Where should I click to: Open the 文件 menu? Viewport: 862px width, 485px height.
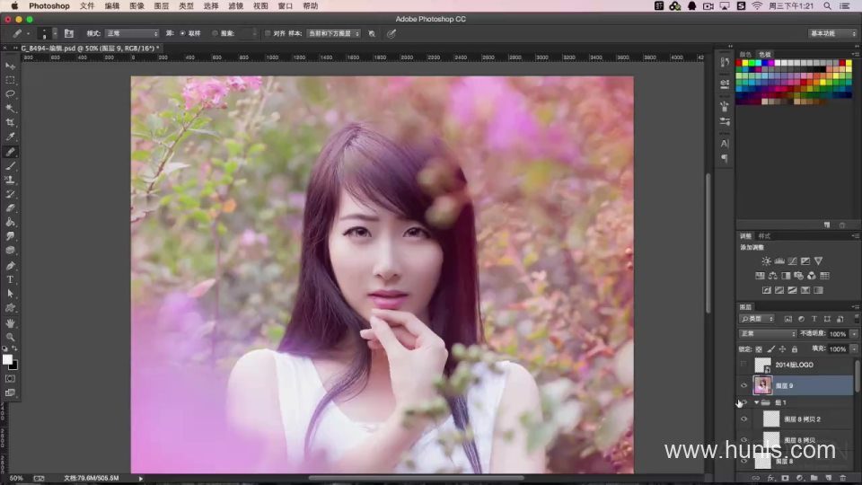click(87, 5)
